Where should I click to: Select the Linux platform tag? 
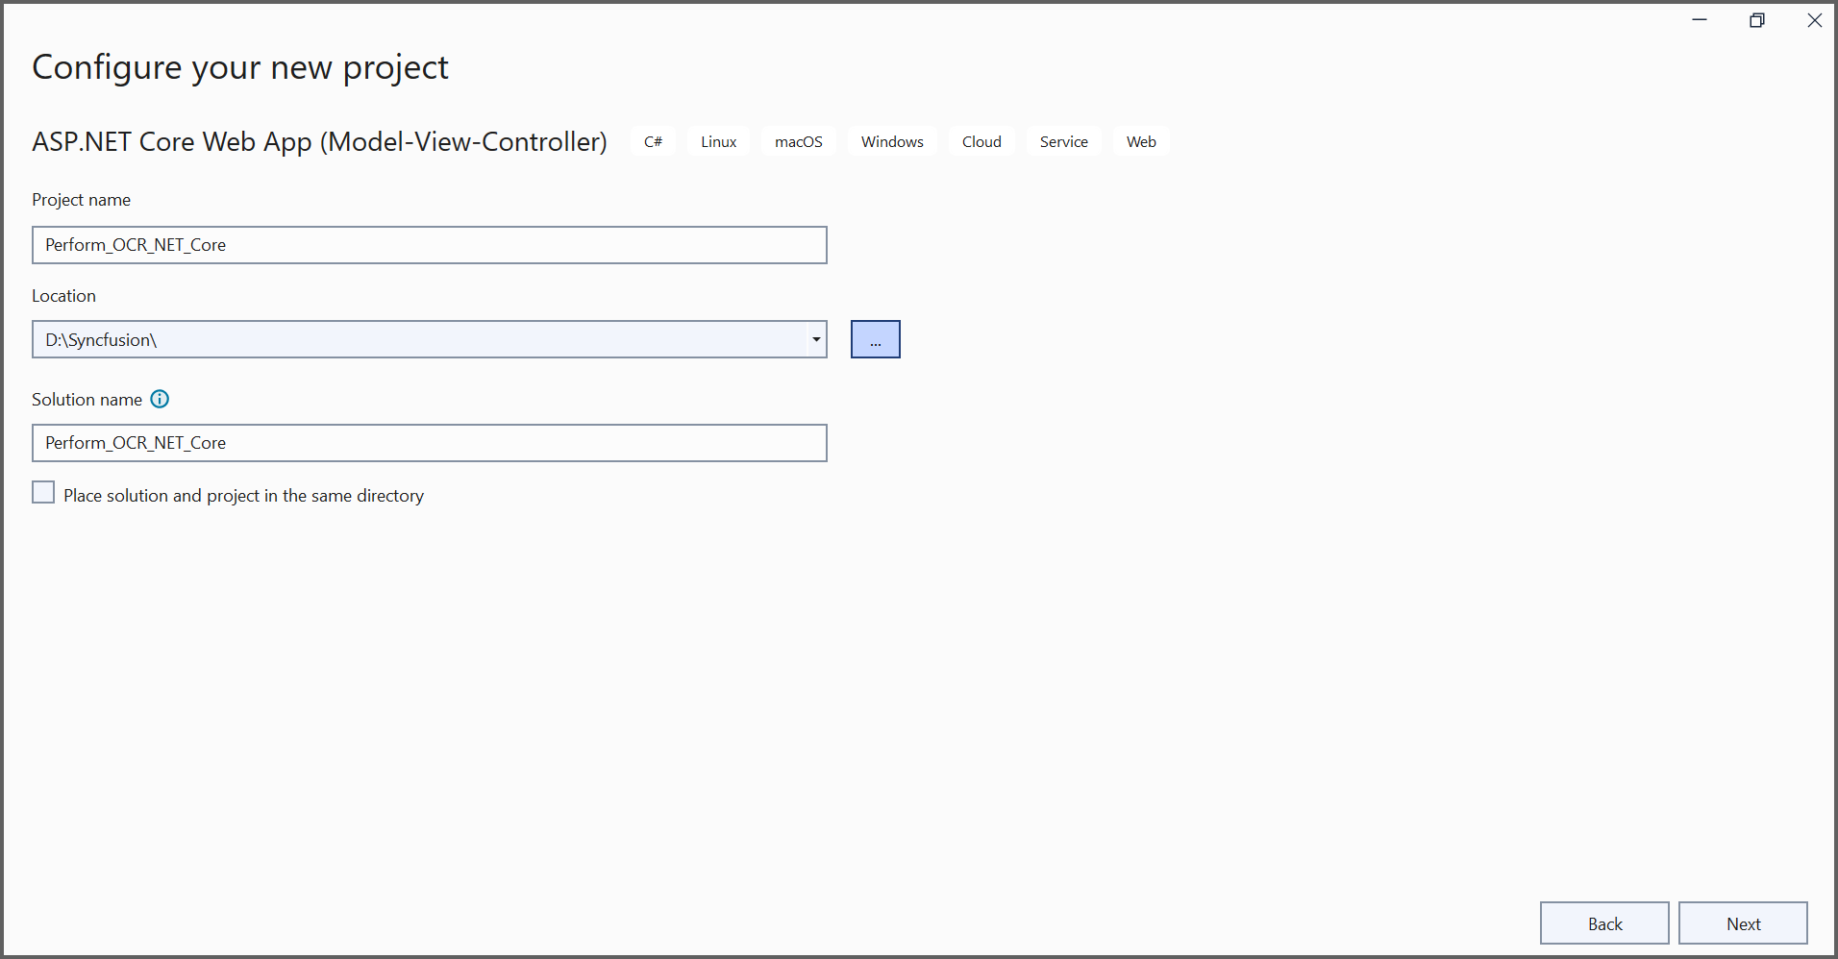(718, 141)
